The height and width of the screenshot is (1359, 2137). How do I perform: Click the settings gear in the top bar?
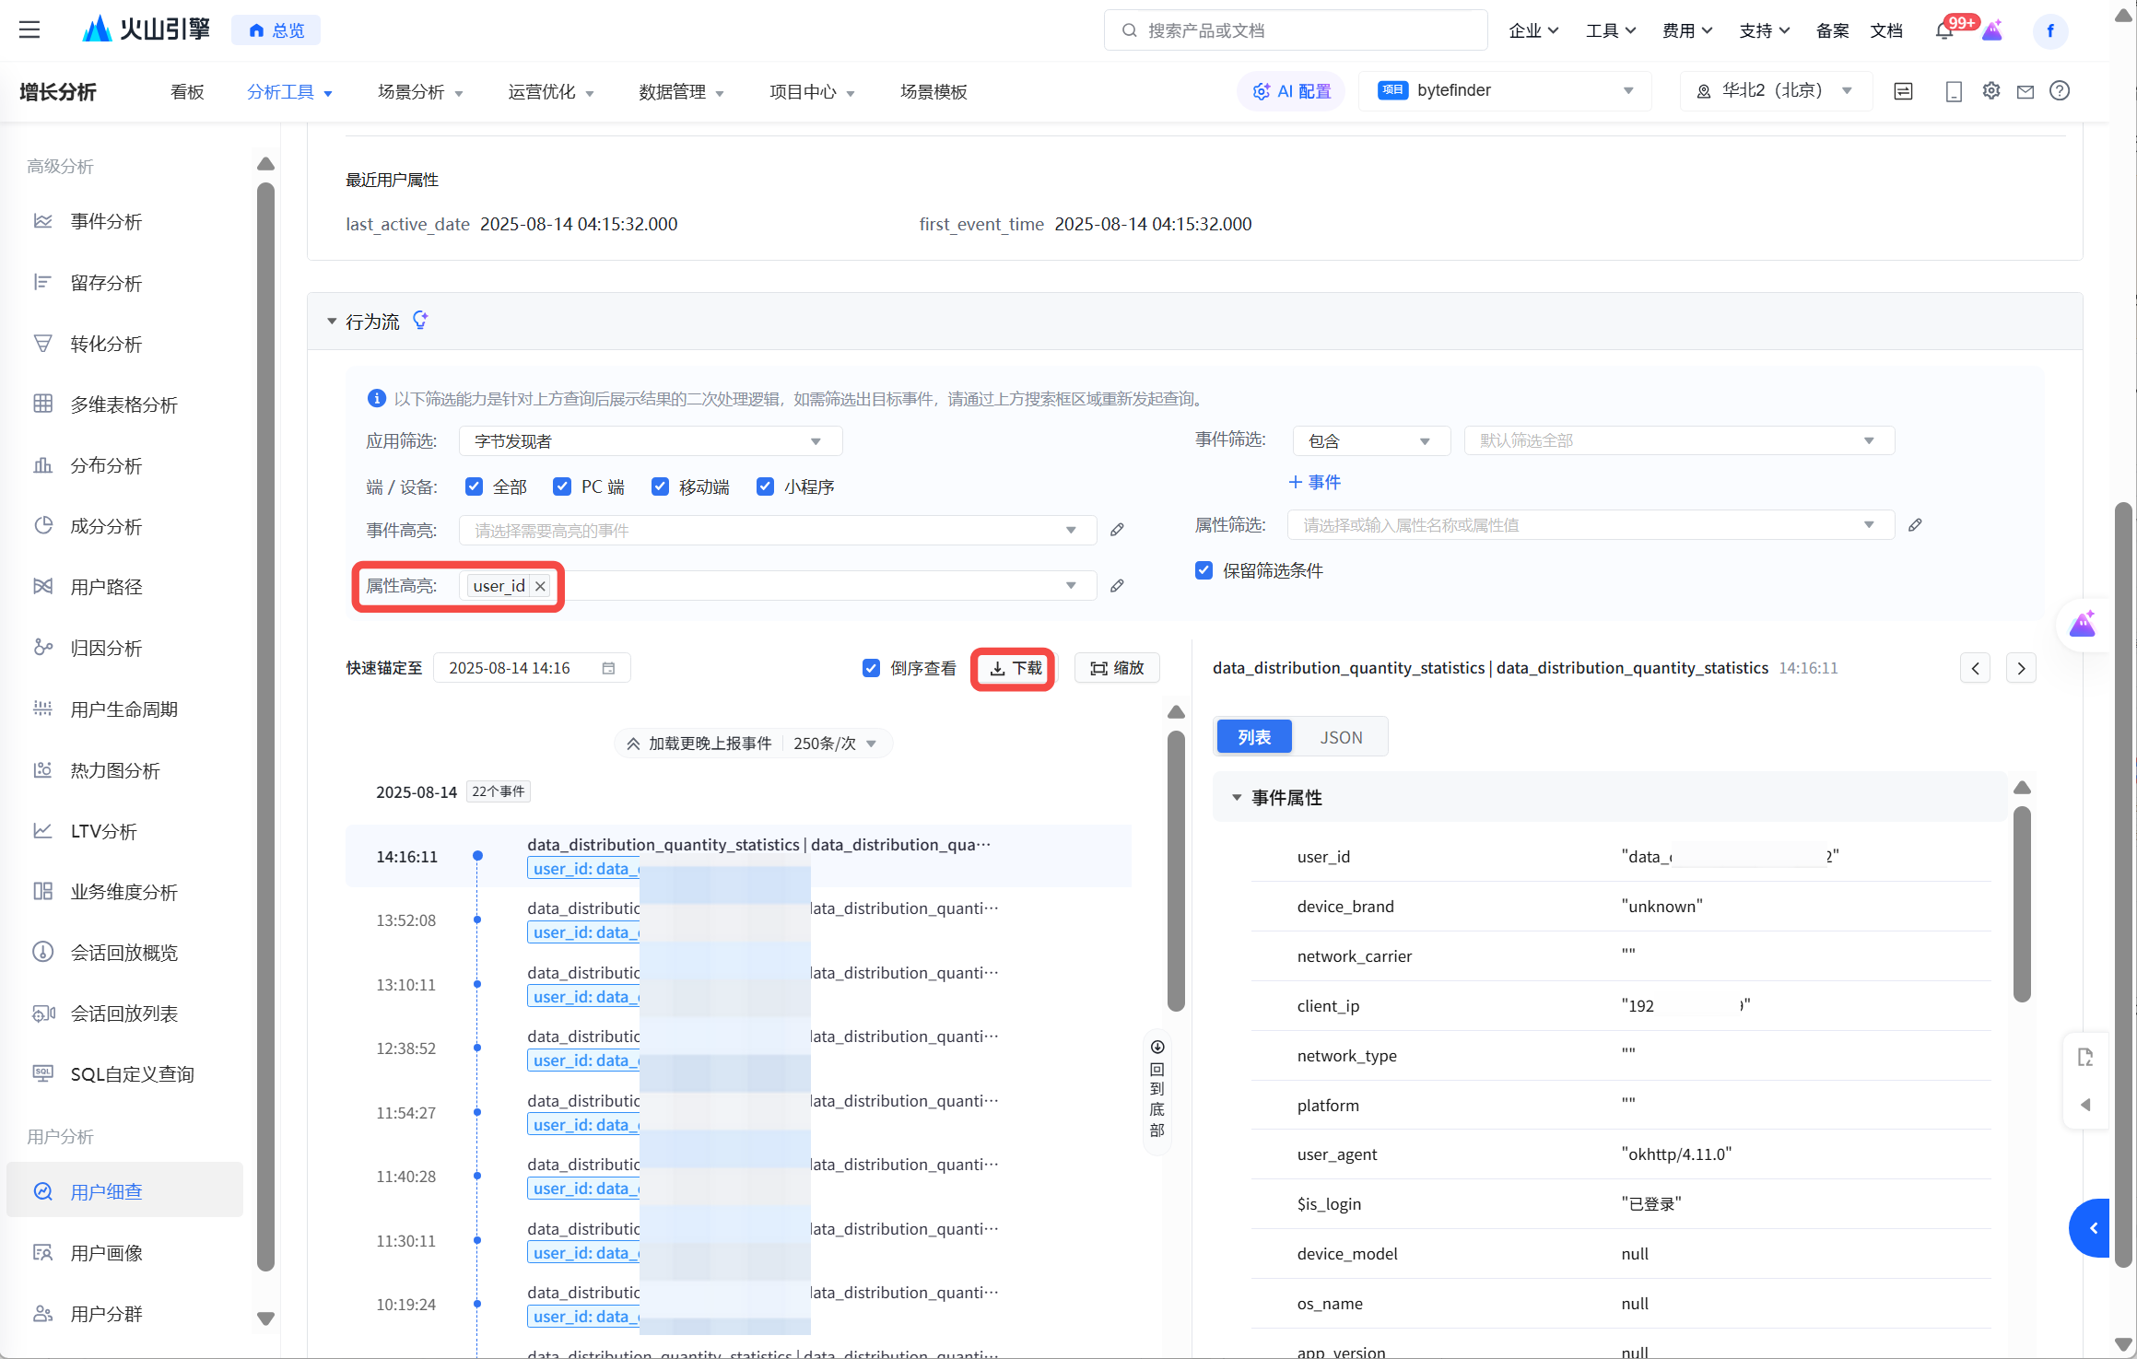(1991, 91)
